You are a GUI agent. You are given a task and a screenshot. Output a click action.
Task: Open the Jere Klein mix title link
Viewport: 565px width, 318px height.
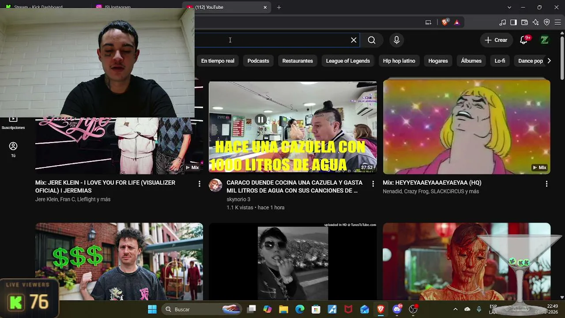[x=105, y=186]
